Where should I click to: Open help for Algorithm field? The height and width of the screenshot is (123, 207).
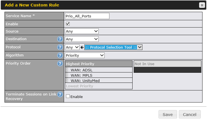pyautogui.click(x=60, y=55)
